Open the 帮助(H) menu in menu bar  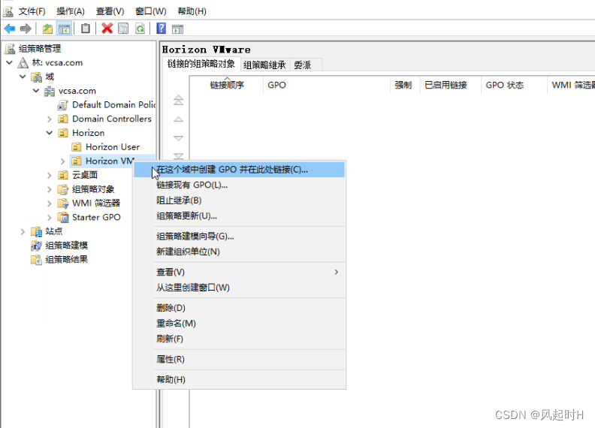click(x=192, y=11)
